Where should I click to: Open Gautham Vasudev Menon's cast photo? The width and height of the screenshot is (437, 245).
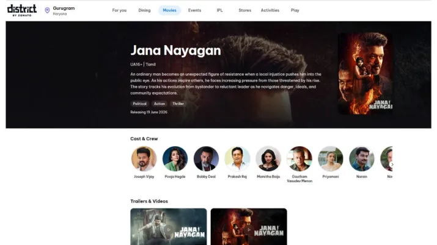[299, 158]
